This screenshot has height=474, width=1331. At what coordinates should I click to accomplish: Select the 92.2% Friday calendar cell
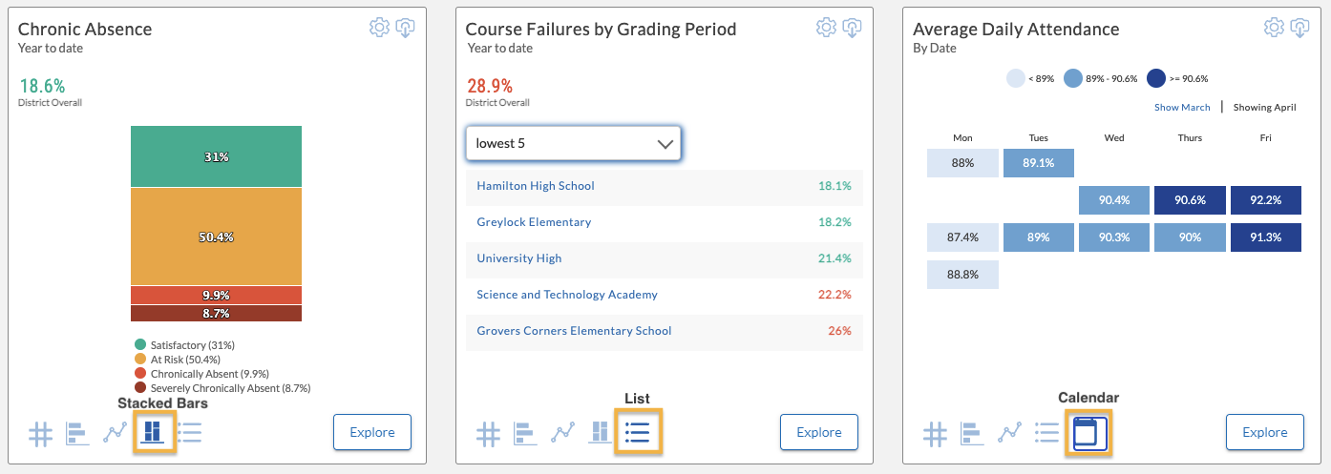point(1265,200)
